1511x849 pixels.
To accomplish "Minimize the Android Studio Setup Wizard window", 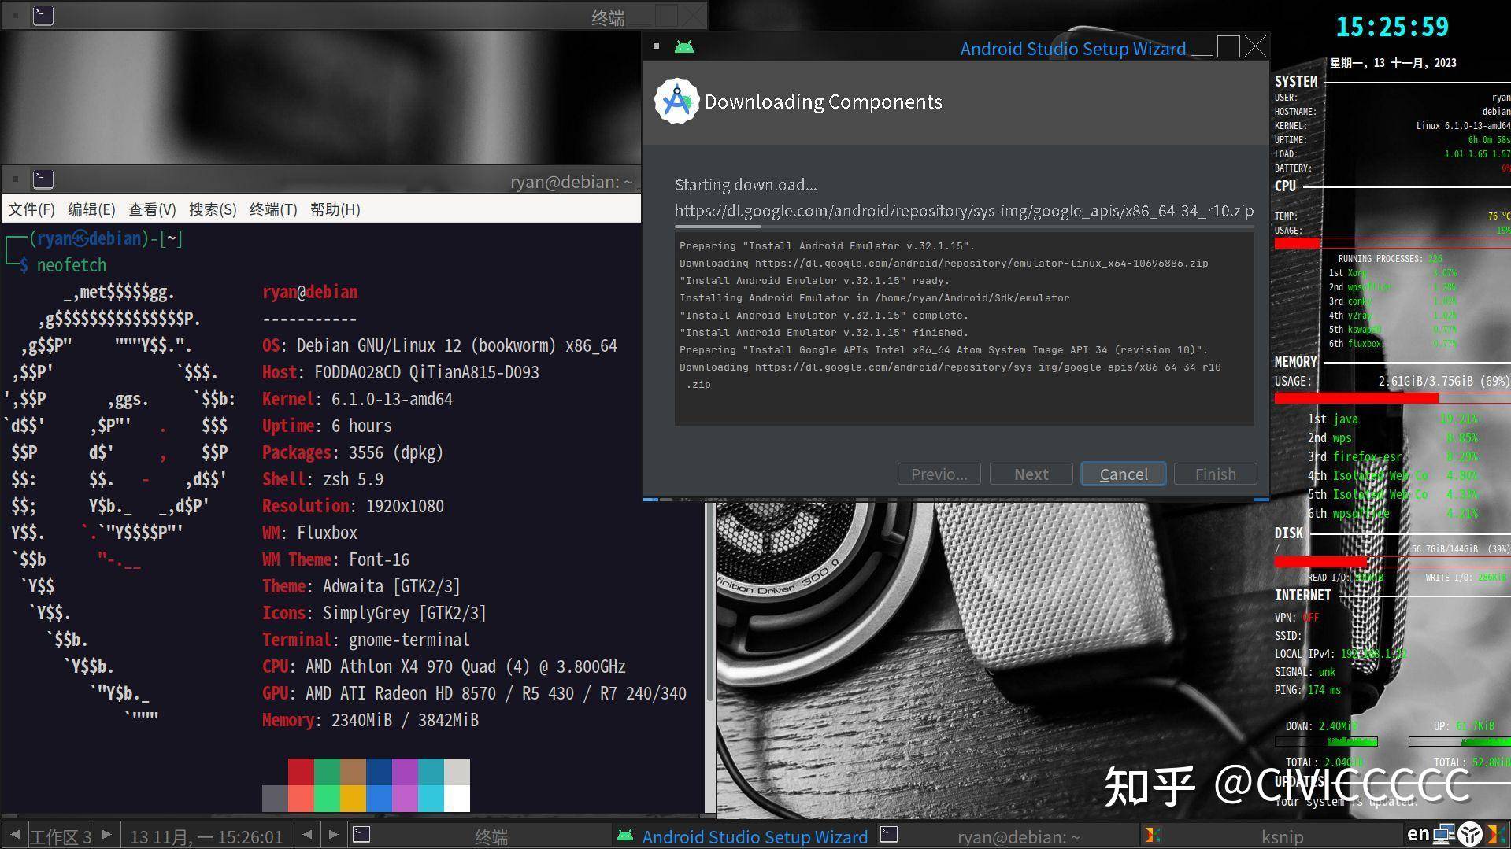I will tap(1202, 49).
